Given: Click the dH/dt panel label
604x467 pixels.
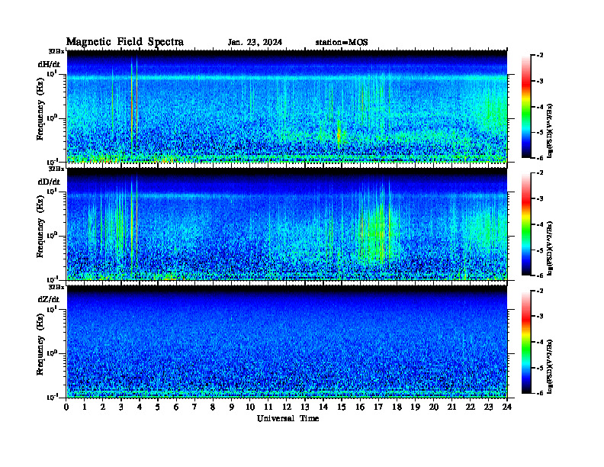Looking at the screenshot, I should coord(49,64).
